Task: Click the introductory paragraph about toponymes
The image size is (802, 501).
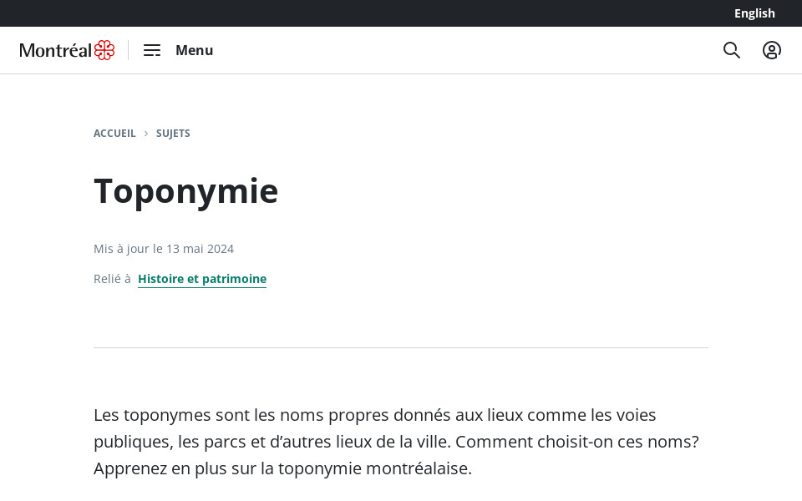Action: [x=396, y=441]
